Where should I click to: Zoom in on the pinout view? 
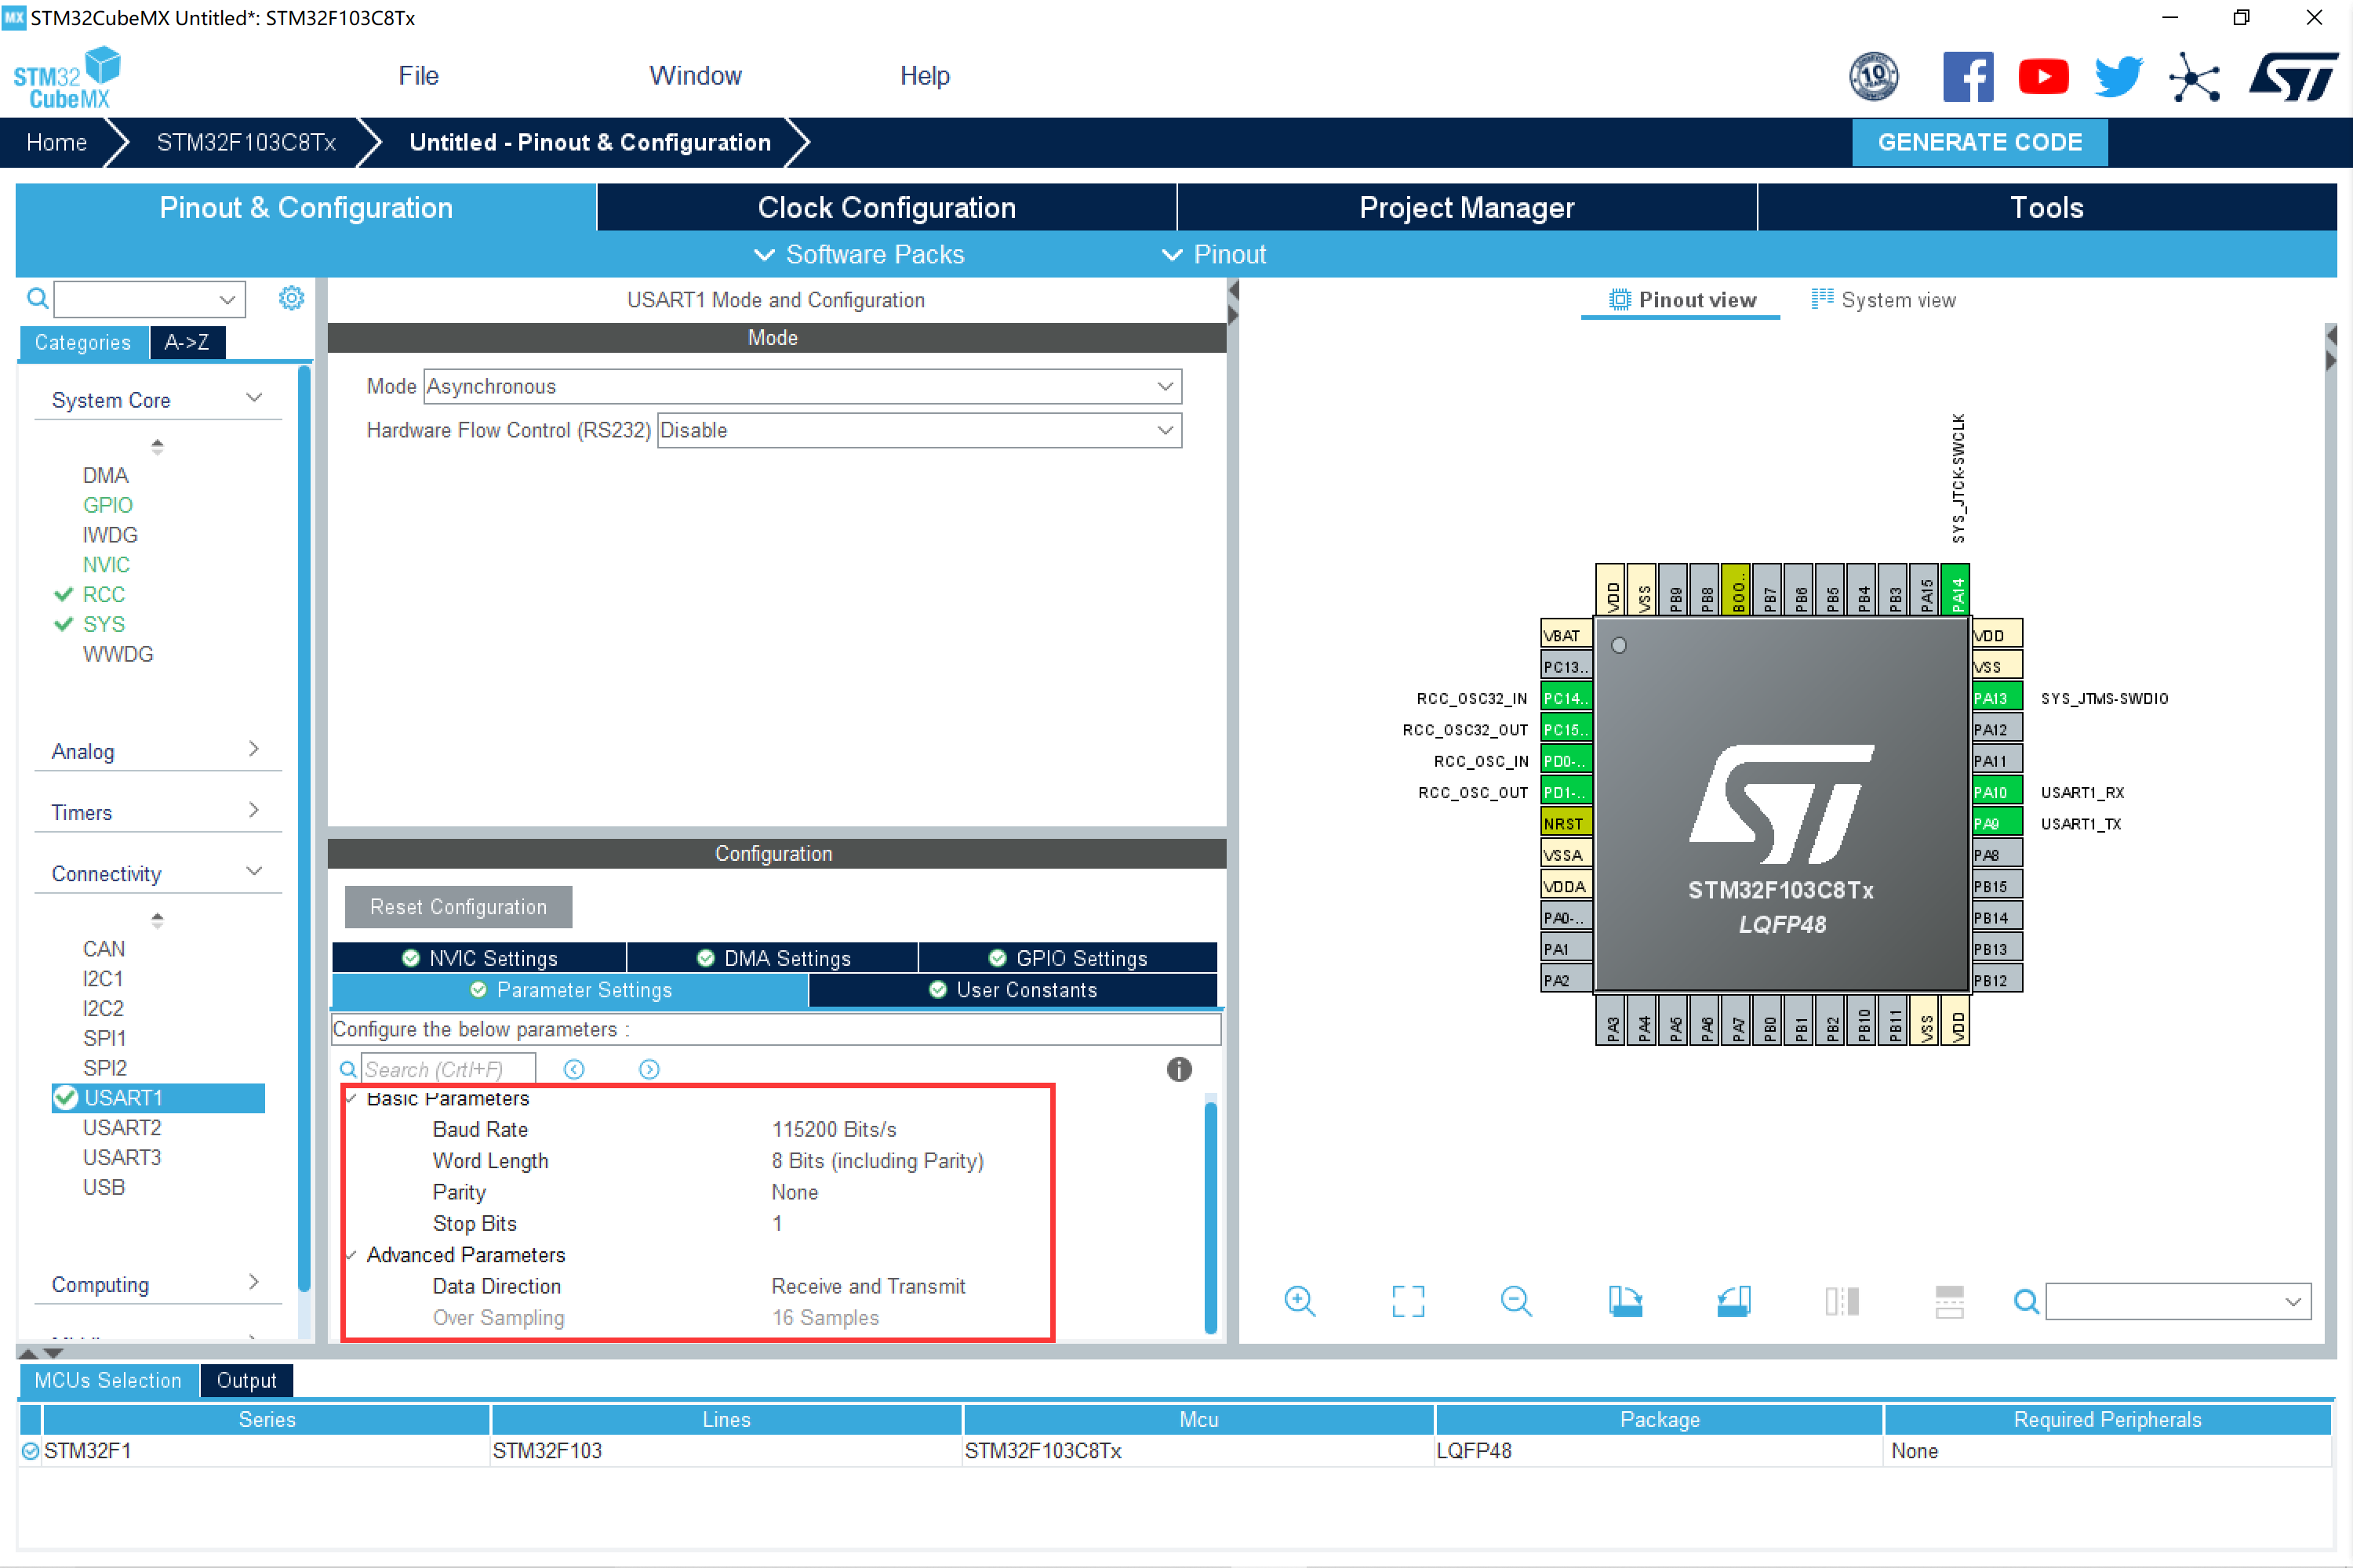coord(1300,1301)
